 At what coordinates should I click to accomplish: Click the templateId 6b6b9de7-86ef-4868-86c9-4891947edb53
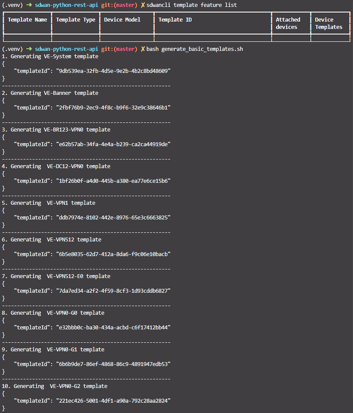tap(113, 364)
